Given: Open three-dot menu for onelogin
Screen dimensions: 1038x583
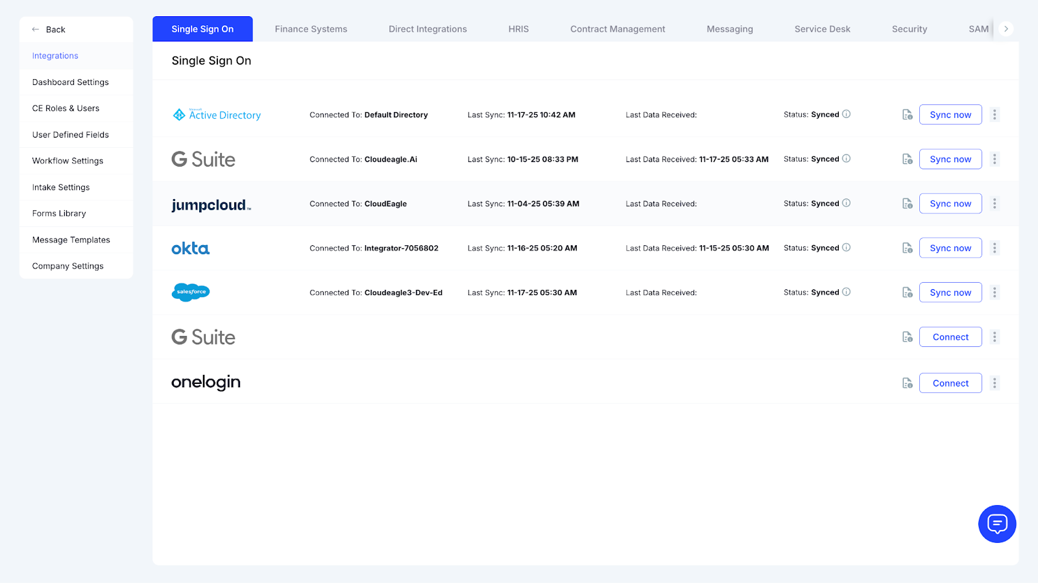Looking at the screenshot, I should tap(995, 383).
